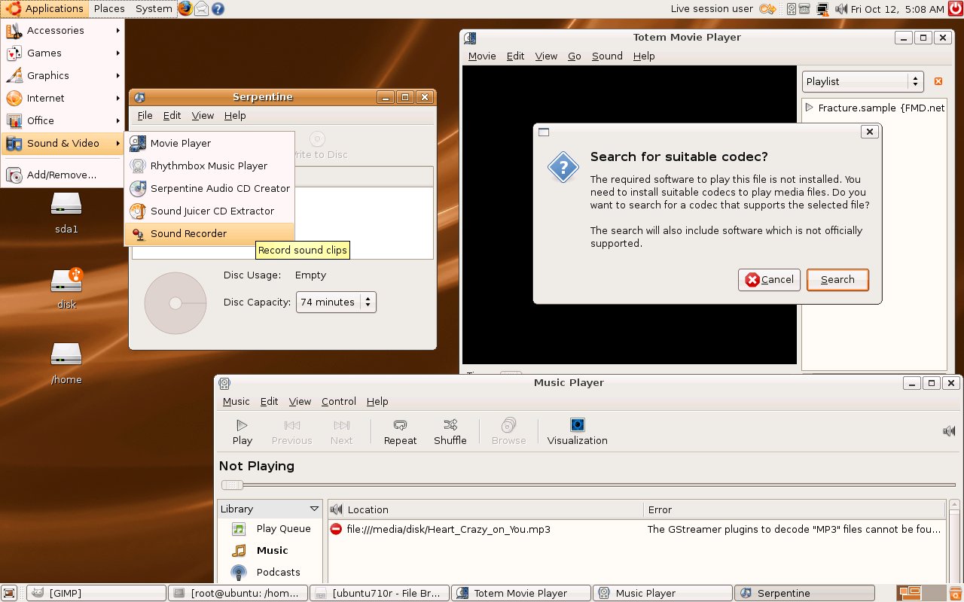Close the Totem playlist sidebar
The width and height of the screenshot is (964, 602).
click(x=938, y=81)
